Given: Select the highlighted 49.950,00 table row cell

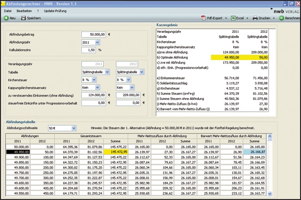Looking at the screenshot, I should (x=17, y=151).
